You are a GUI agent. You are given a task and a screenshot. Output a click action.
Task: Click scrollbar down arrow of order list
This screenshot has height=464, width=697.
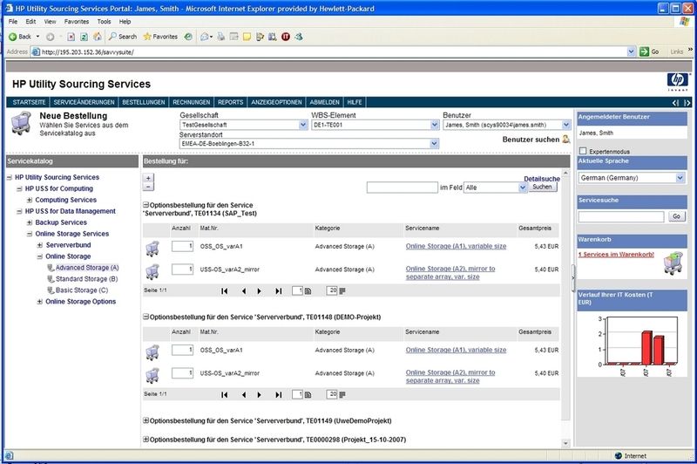565,443
